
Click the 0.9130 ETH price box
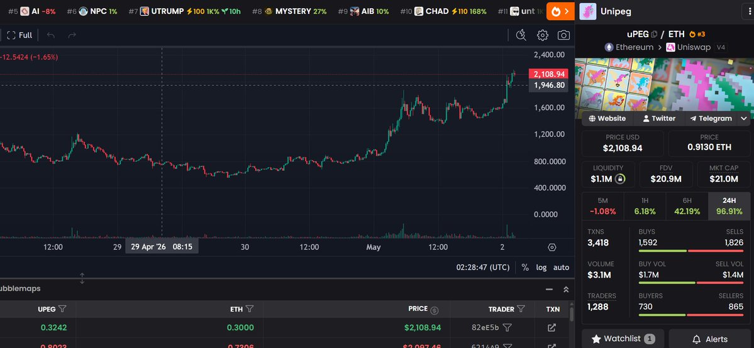pos(709,143)
